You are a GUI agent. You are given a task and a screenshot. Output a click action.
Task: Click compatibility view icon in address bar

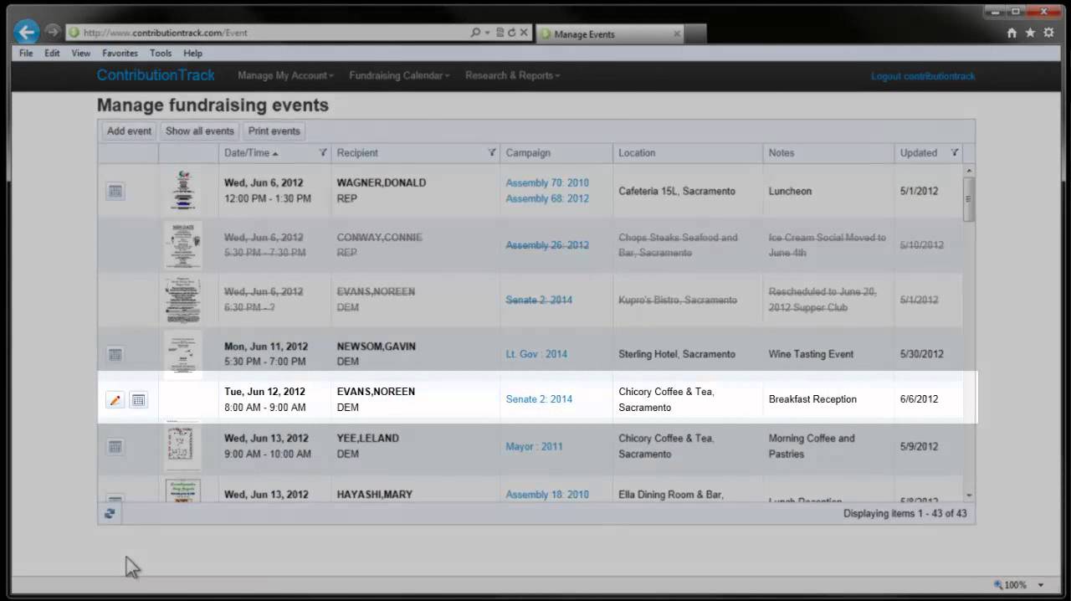[500, 33]
